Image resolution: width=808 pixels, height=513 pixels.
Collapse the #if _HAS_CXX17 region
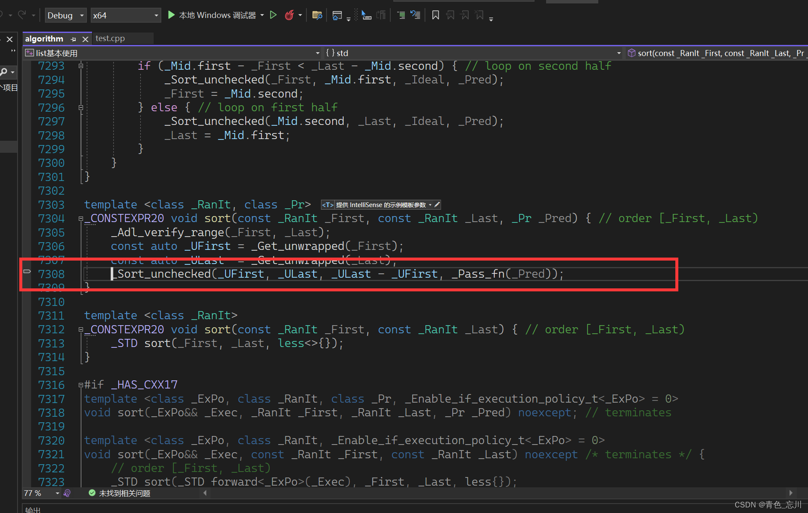tap(81, 385)
